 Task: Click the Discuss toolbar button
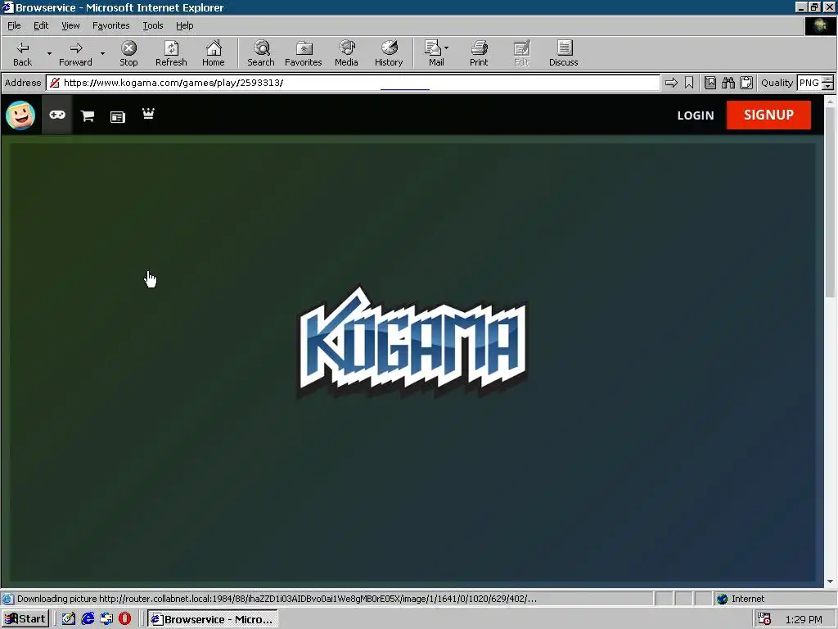563,54
